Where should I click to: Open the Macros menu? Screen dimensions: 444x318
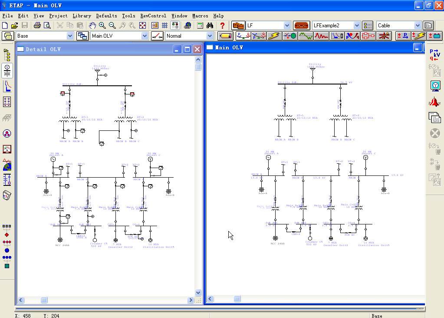coord(200,16)
